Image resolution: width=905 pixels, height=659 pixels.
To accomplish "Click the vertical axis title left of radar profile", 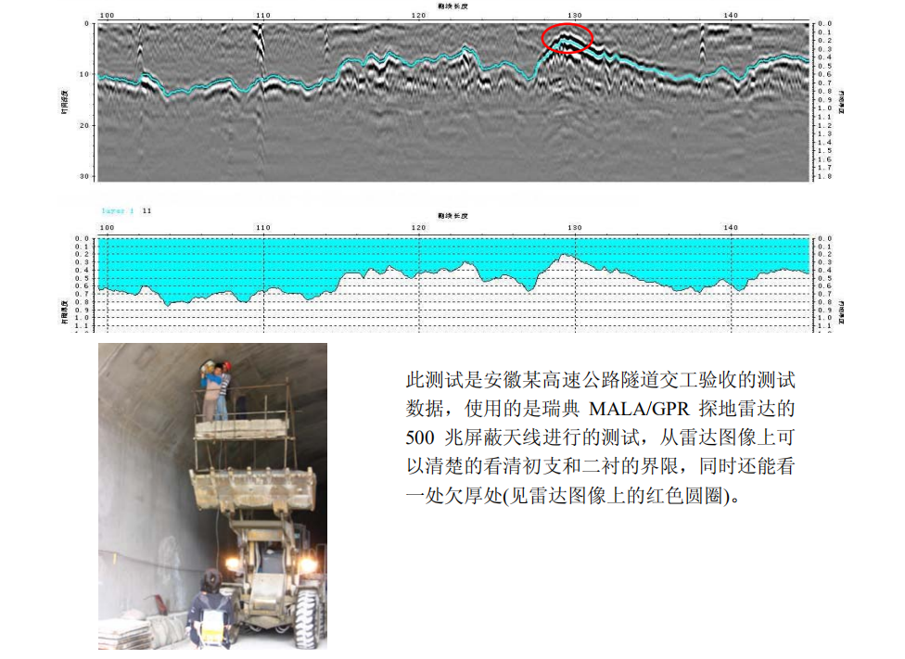I will coord(64,102).
